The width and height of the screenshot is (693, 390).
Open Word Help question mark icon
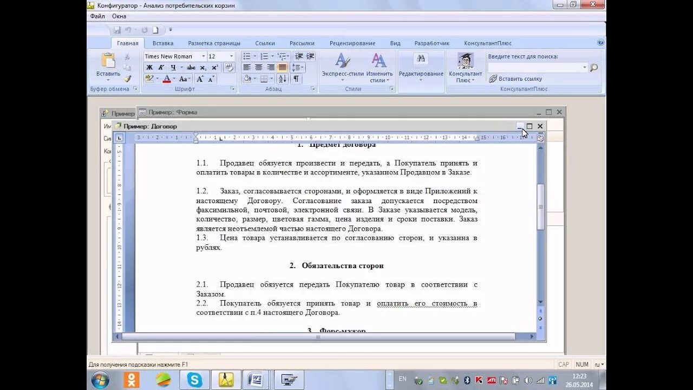[x=600, y=42]
